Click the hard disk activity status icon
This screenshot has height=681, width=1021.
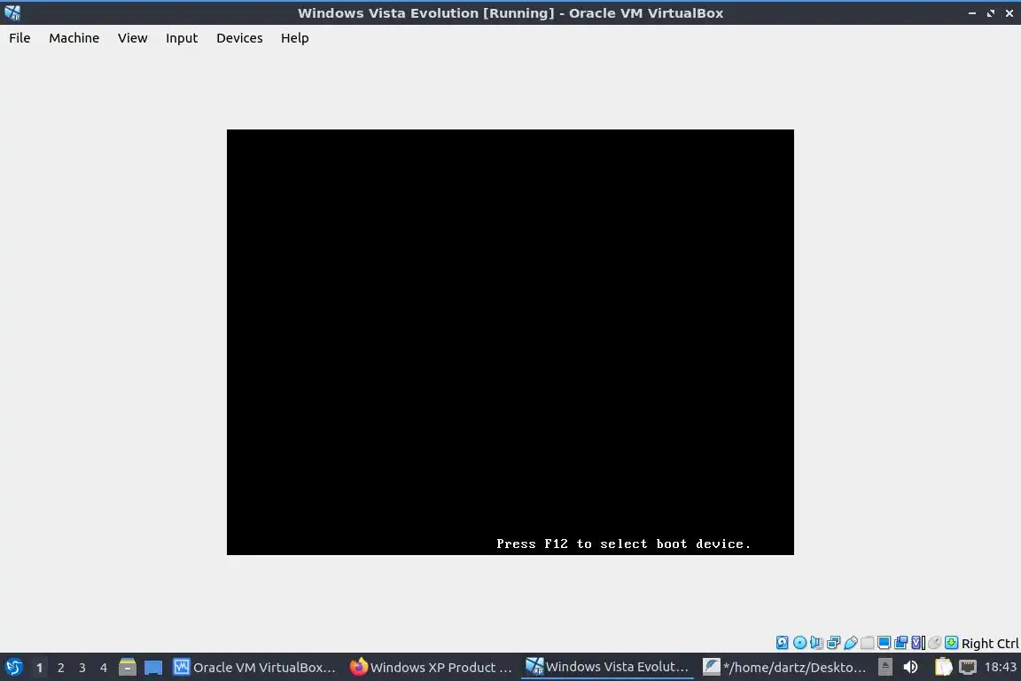point(782,643)
